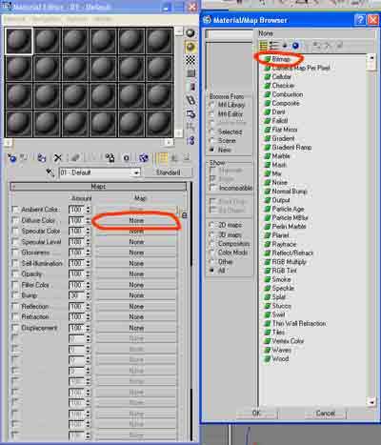The image size is (381, 445).
Task: Toggle checkered Background icon
Action: coord(190,60)
